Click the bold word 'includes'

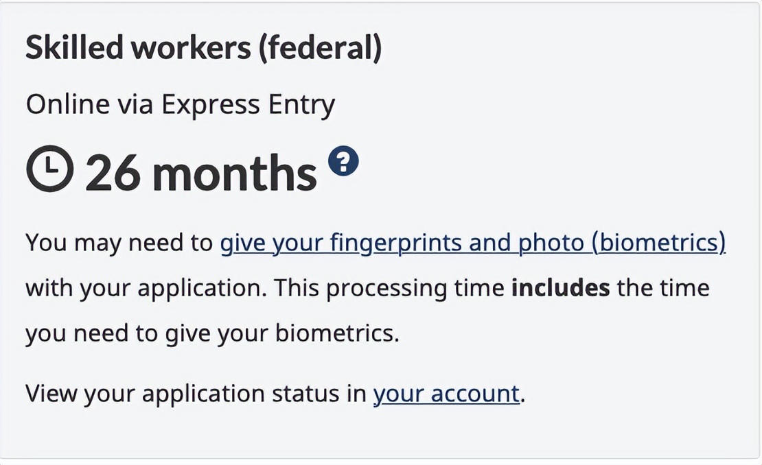(560, 287)
